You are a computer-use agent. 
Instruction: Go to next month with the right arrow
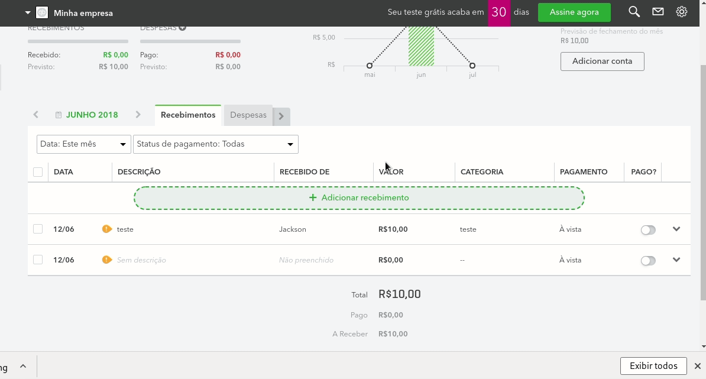pyautogui.click(x=138, y=115)
